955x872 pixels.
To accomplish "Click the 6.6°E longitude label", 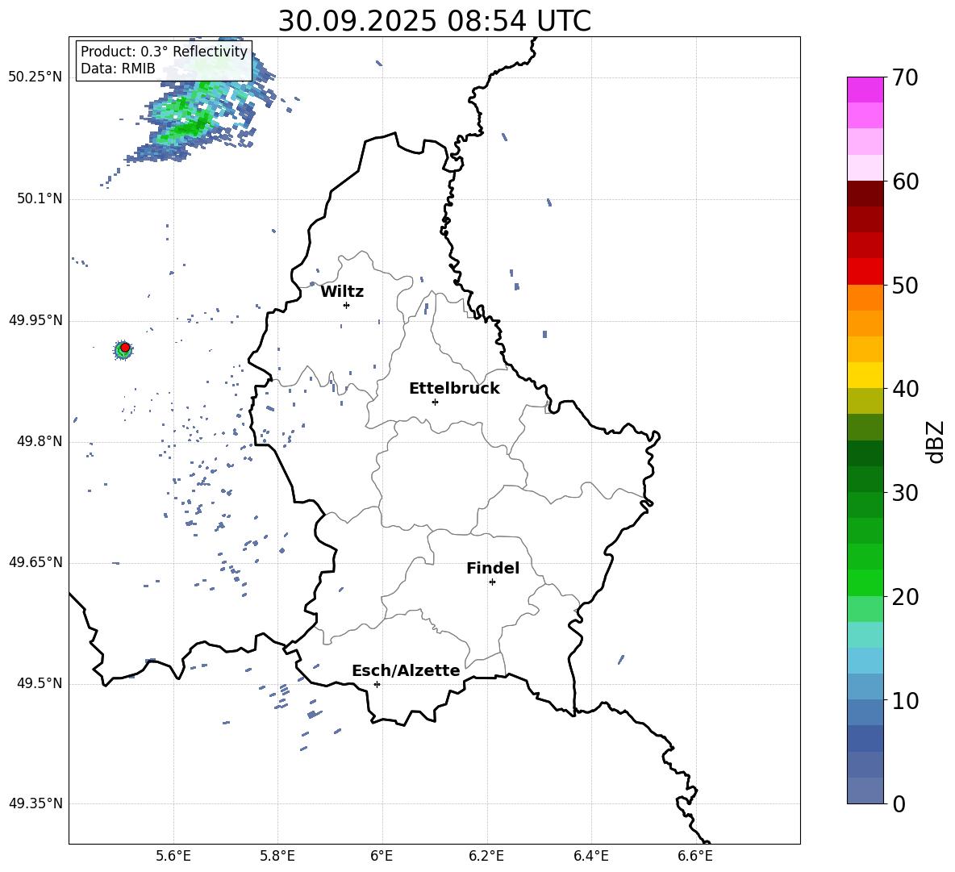I will pos(695,856).
